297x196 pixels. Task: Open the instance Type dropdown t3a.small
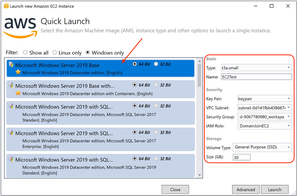pyautogui.click(x=256, y=68)
